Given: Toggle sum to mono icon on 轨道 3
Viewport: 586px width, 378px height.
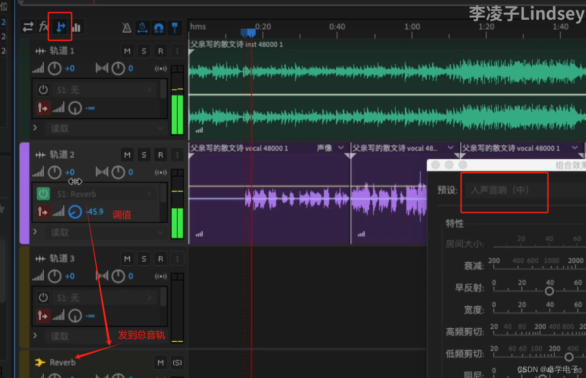Looking at the screenshot, I should [x=161, y=276].
